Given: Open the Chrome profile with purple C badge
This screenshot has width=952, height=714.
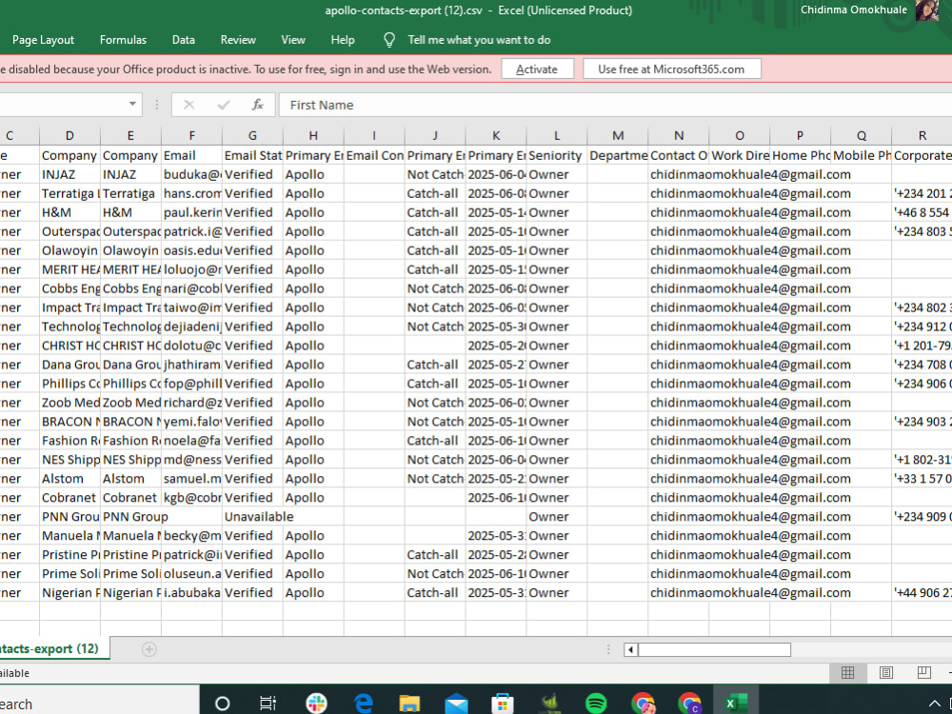Looking at the screenshot, I should coord(689,704).
